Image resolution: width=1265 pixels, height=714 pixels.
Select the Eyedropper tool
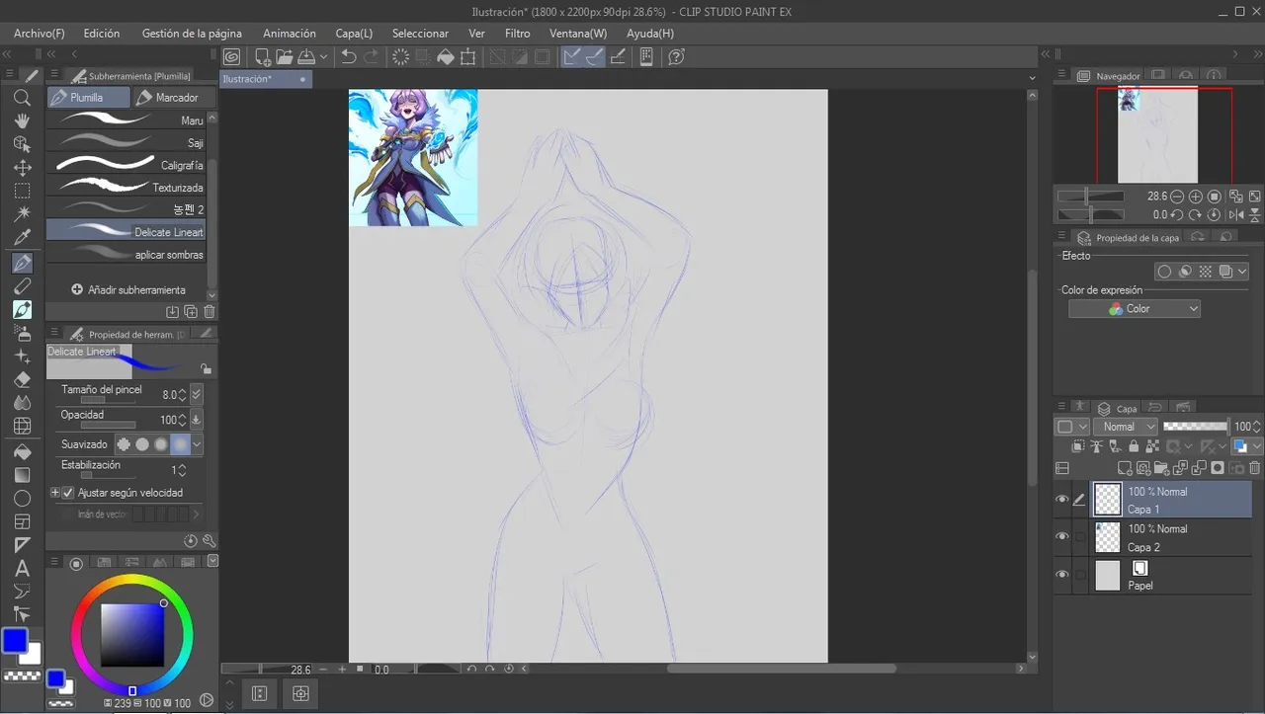pyautogui.click(x=22, y=238)
